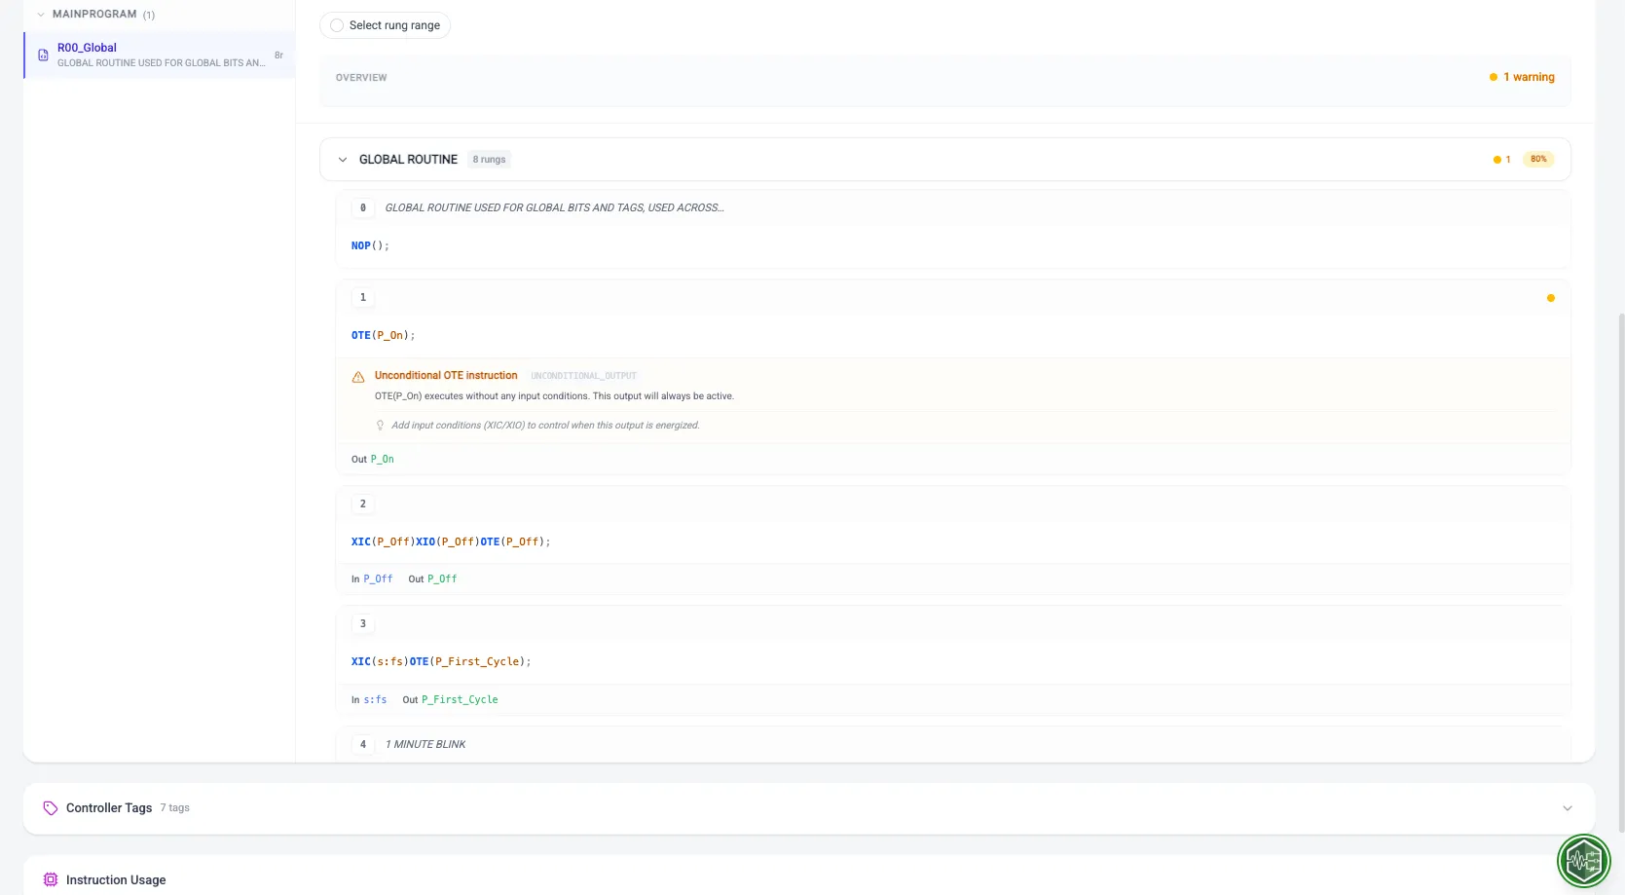Select rung number 2 badge
Viewport: 1625px width, 895px height.
(363, 503)
